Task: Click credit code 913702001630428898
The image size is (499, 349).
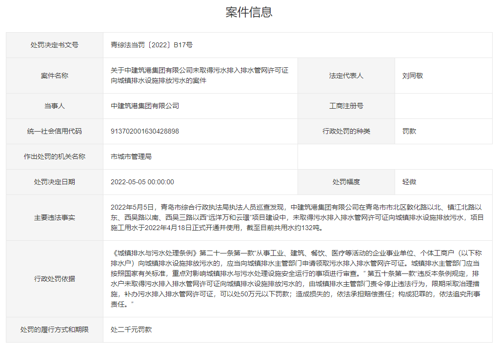Action: (x=145, y=132)
